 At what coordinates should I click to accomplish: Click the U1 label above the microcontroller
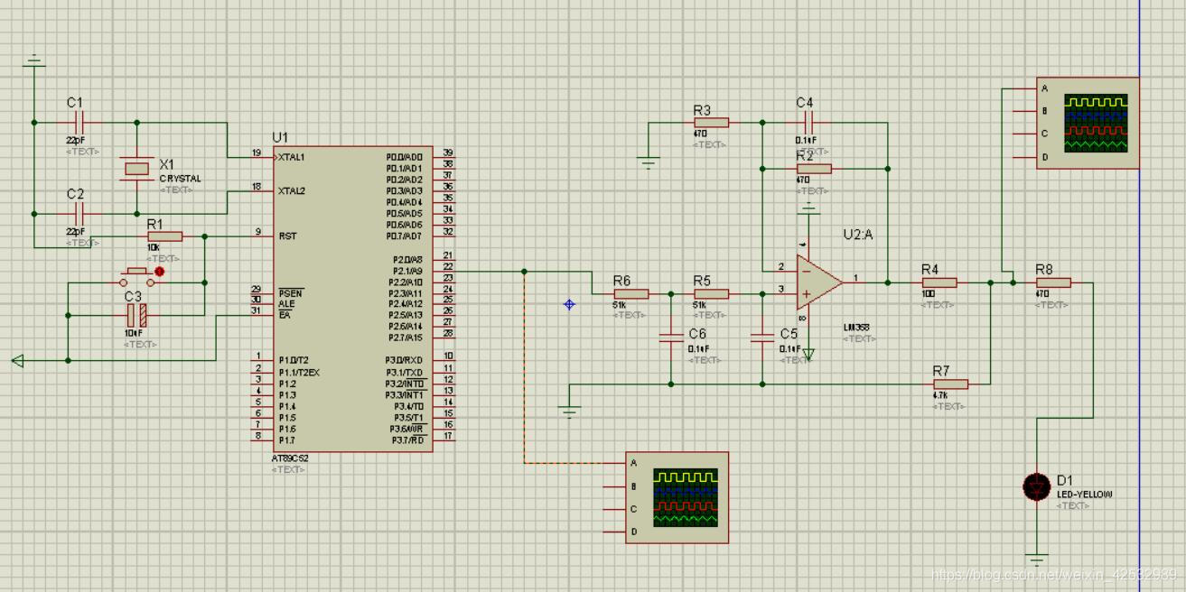click(x=280, y=137)
